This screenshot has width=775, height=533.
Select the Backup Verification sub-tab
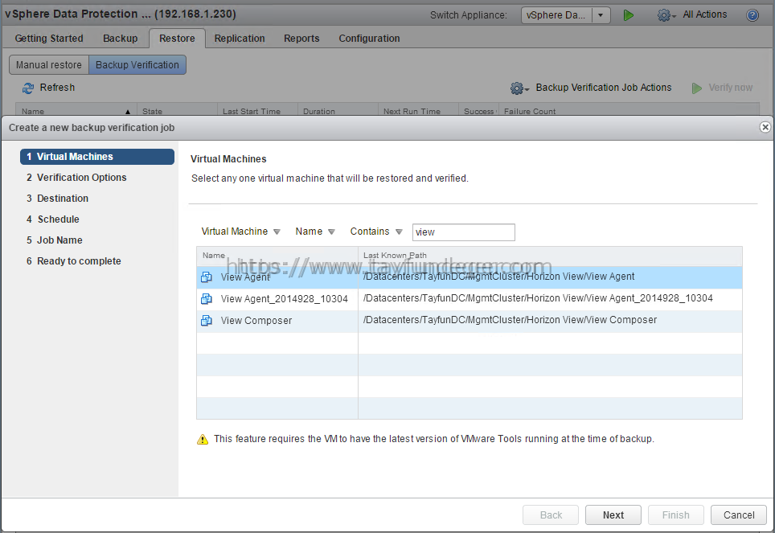tap(137, 65)
